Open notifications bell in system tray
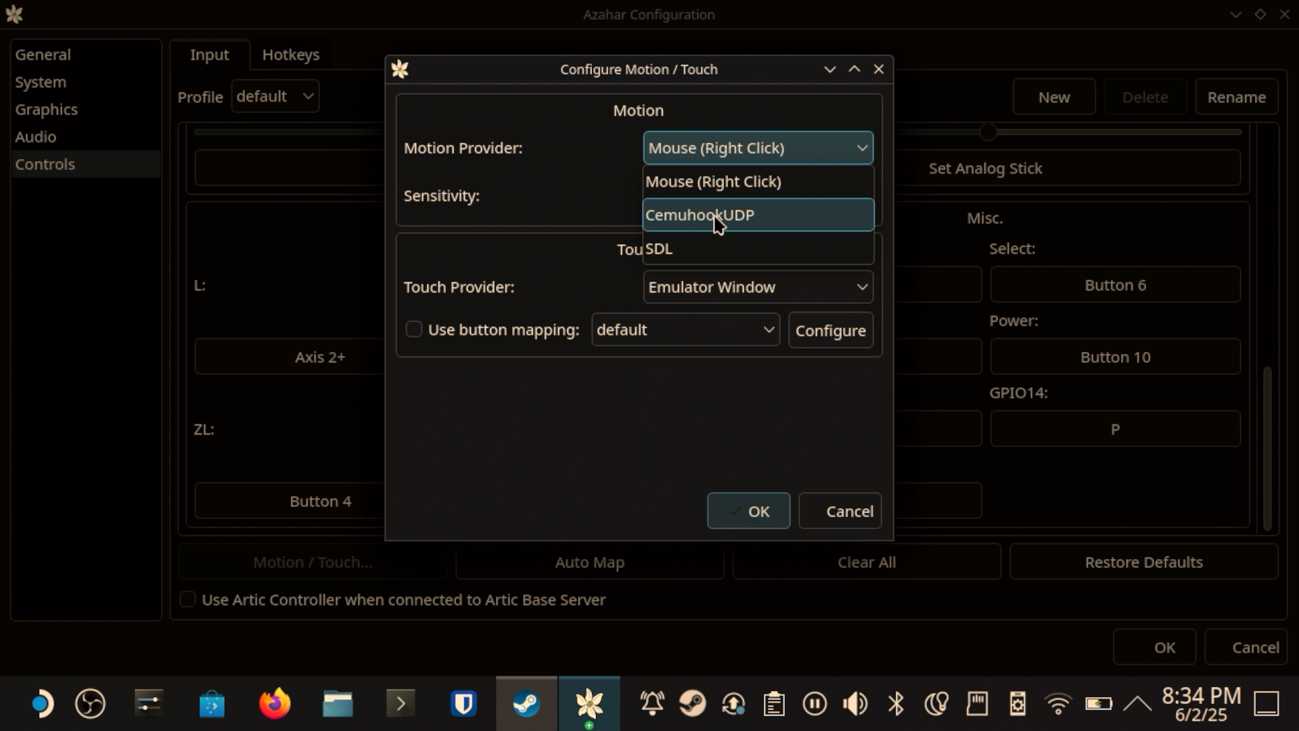The image size is (1299, 731). (x=652, y=704)
